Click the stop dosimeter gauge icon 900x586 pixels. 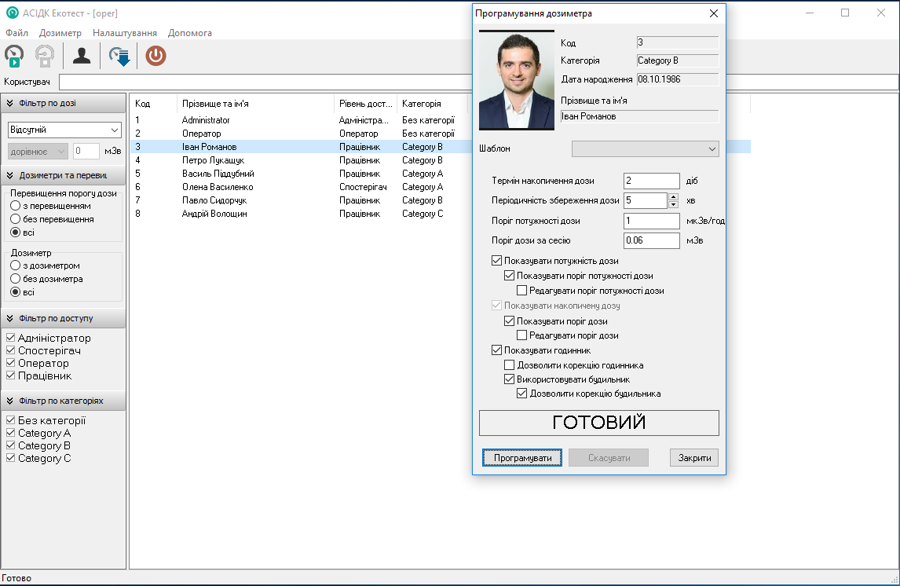pos(46,56)
